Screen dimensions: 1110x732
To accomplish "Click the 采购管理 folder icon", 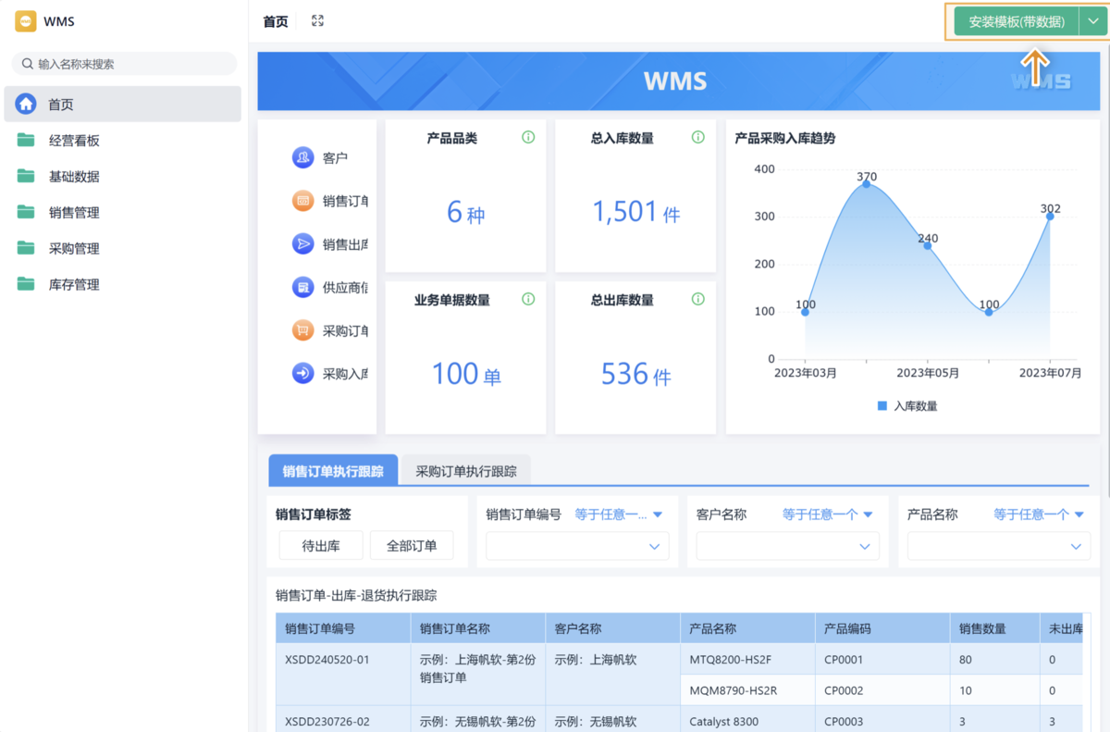I will (x=26, y=248).
